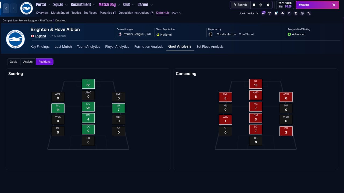Click the green Advanced rating indicator
Viewport: 344px width, 193px height.
(x=289, y=34)
